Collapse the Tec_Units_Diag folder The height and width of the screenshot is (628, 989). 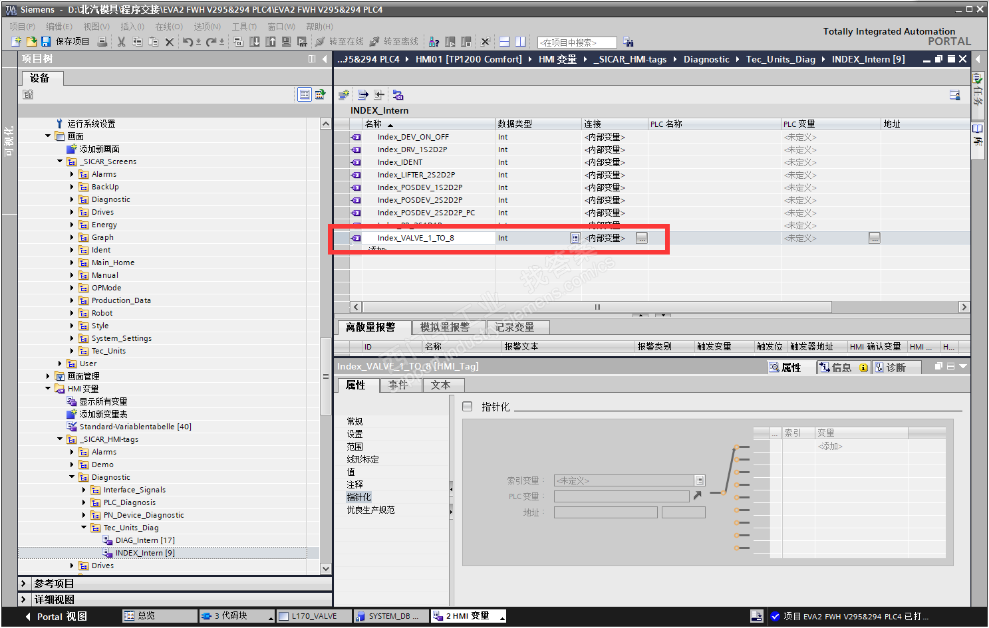pos(84,528)
